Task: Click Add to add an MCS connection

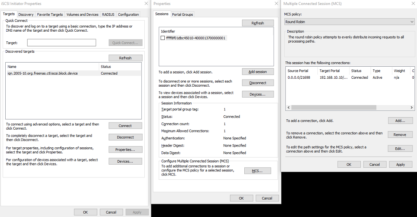Action: coord(400,121)
